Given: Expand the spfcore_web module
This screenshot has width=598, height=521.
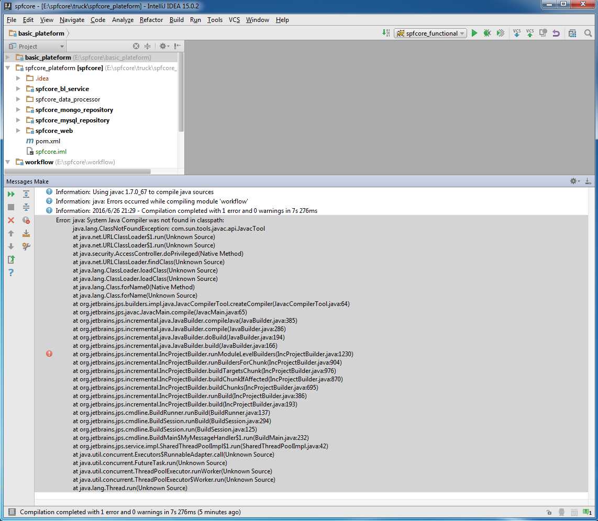Looking at the screenshot, I should pos(18,131).
